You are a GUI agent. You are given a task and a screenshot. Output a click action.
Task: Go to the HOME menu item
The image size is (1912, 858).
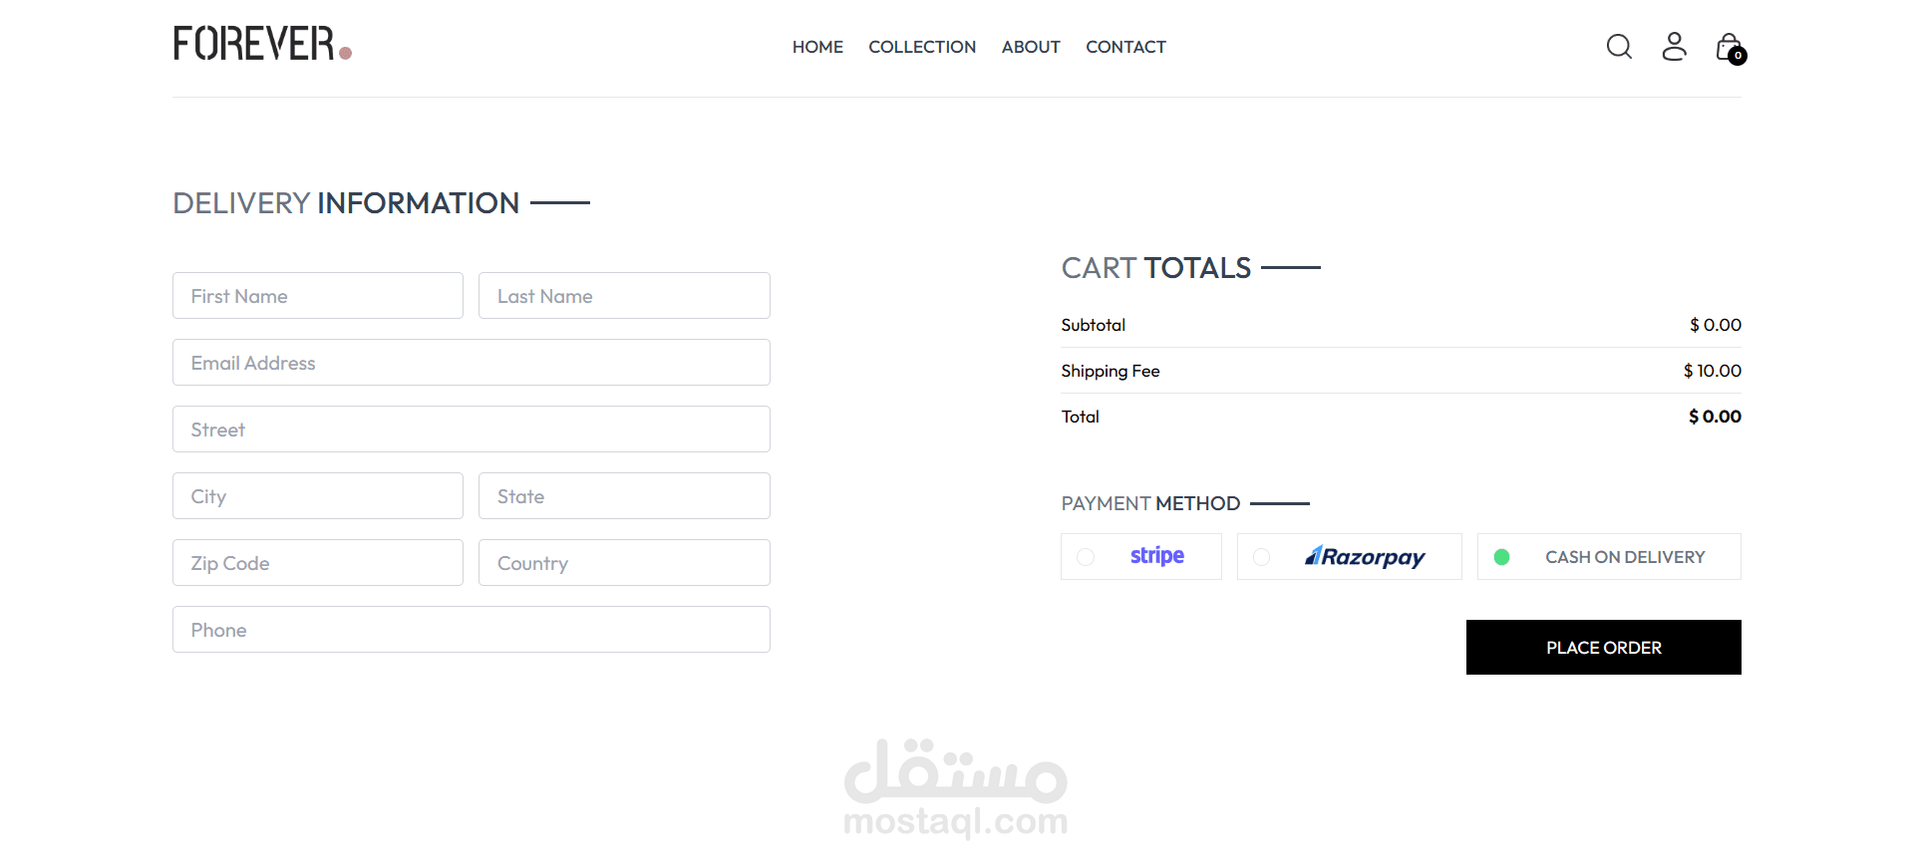coord(817,47)
